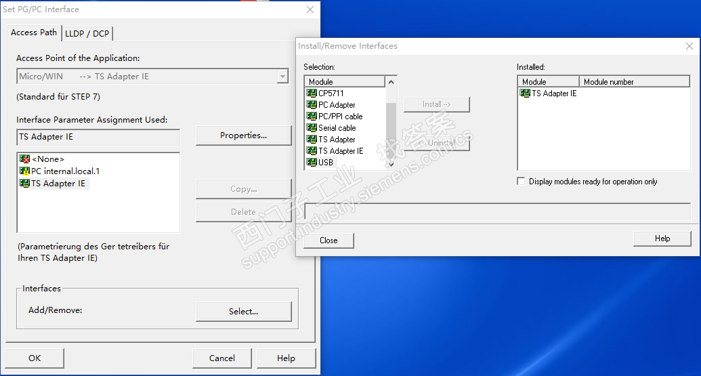This screenshot has width=701, height=376.
Task: Confirm with OK in Set PG/PC Interface
Action: (x=35, y=358)
